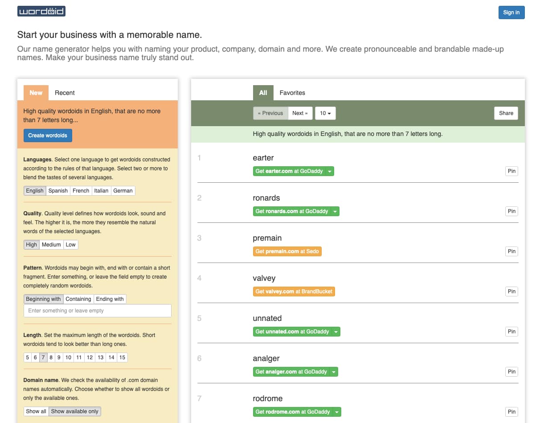Screen dimensions: 540x423
Task: Get premain.com at Sedo
Action: [x=287, y=251]
